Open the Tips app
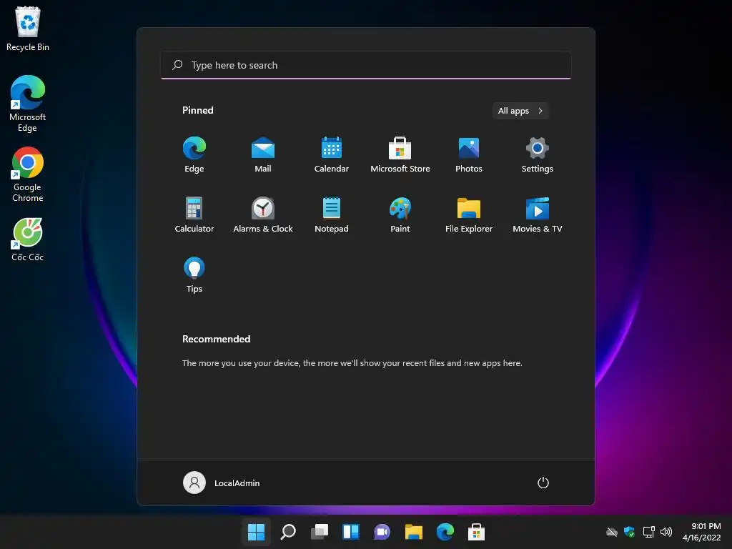Image resolution: width=732 pixels, height=549 pixels. pos(194,275)
